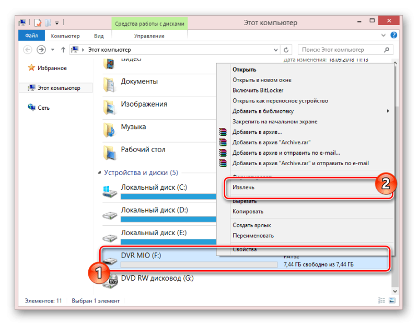Viewport: 418px width, 325px height.
Task: Open the address bar history dropdown
Action: (x=276, y=50)
